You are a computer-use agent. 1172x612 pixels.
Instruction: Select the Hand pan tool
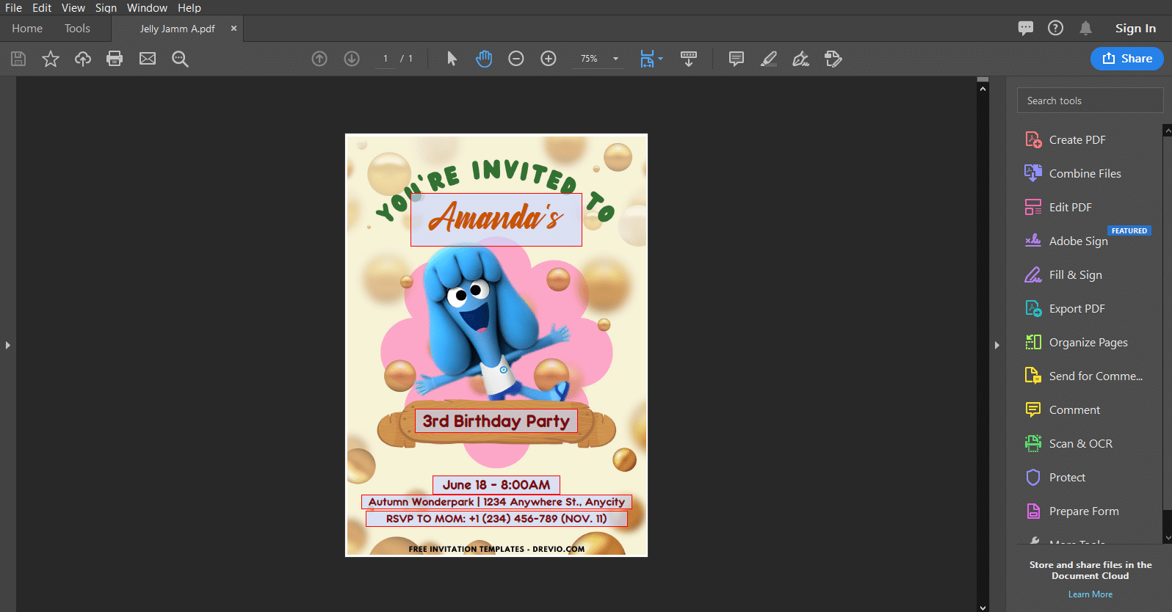tap(484, 59)
